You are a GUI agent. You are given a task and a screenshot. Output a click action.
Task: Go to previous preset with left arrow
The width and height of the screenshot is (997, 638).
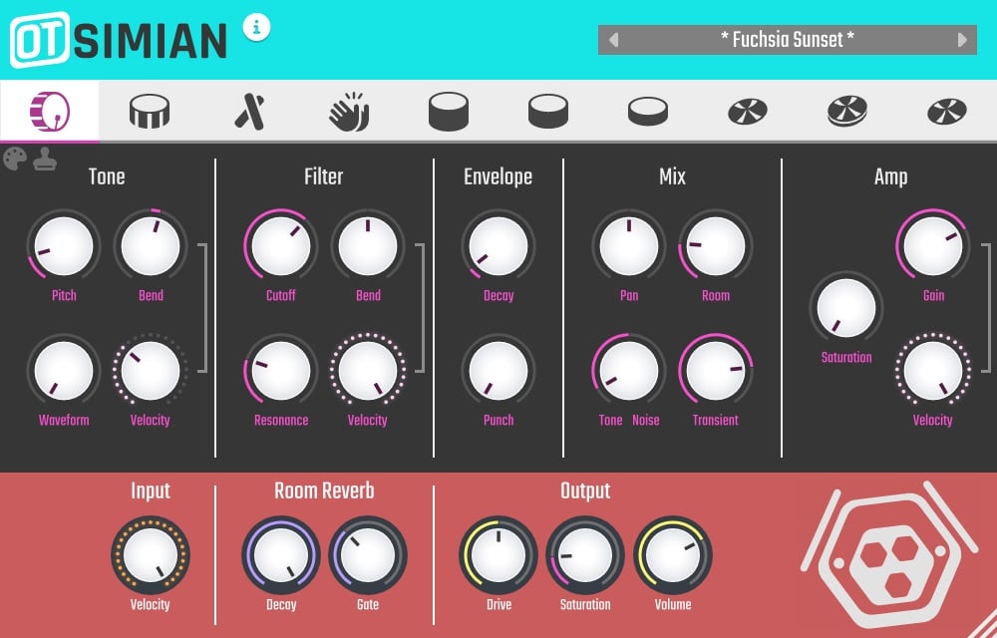pyautogui.click(x=613, y=40)
